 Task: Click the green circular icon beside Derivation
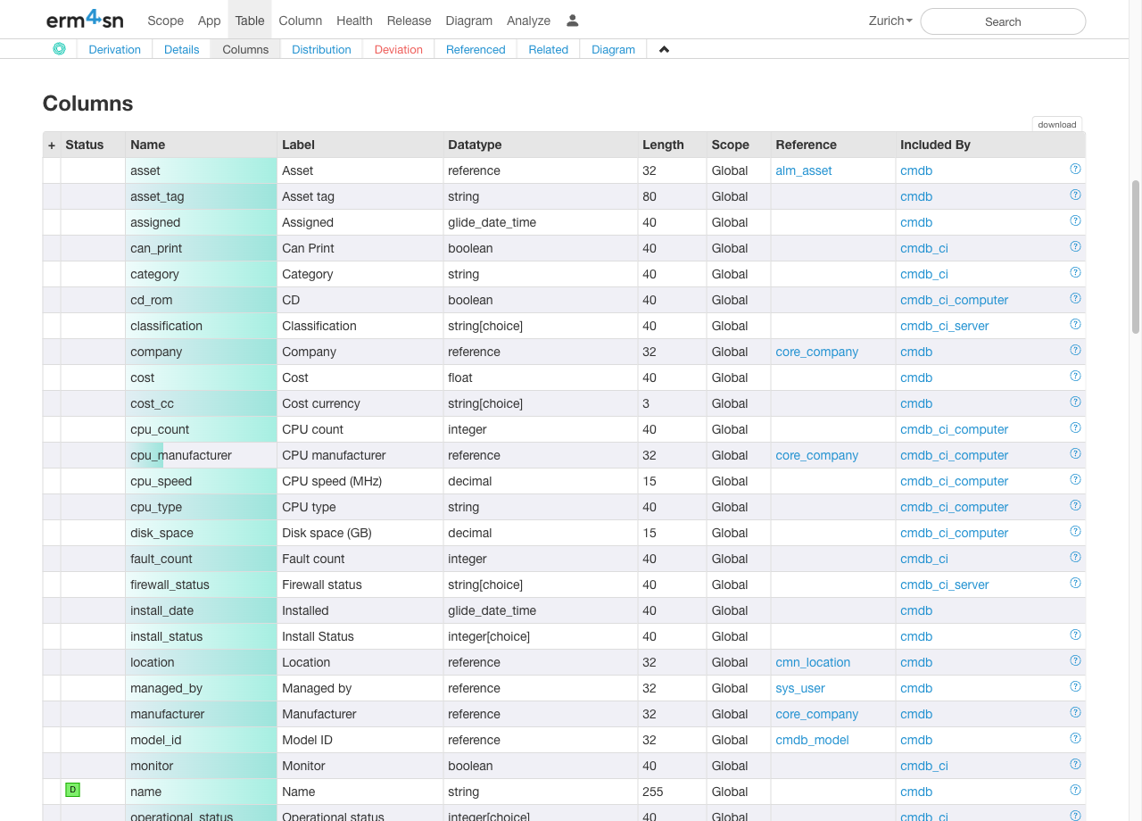click(59, 49)
